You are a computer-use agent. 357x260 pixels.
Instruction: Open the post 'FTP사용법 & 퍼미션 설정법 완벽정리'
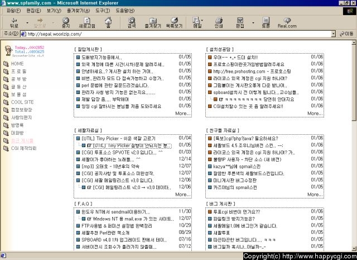click(x=117, y=226)
